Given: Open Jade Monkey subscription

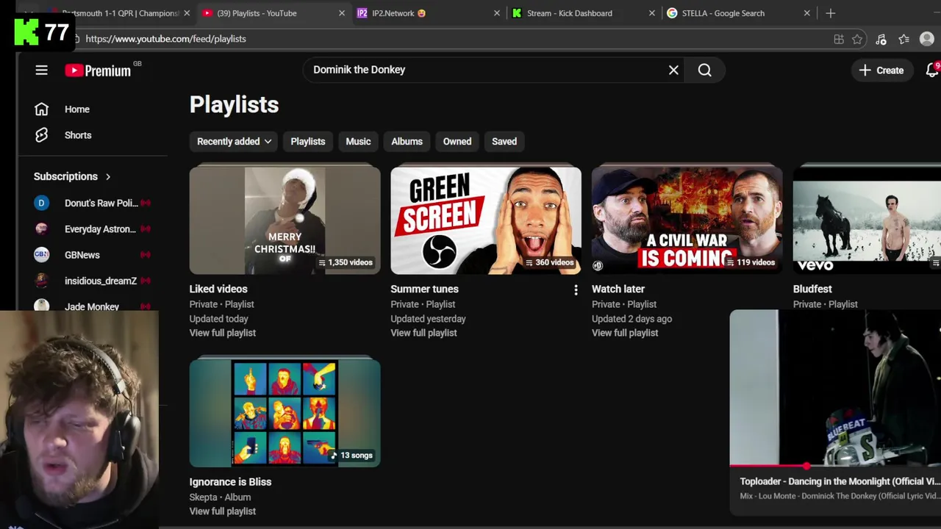Looking at the screenshot, I should click(92, 306).
